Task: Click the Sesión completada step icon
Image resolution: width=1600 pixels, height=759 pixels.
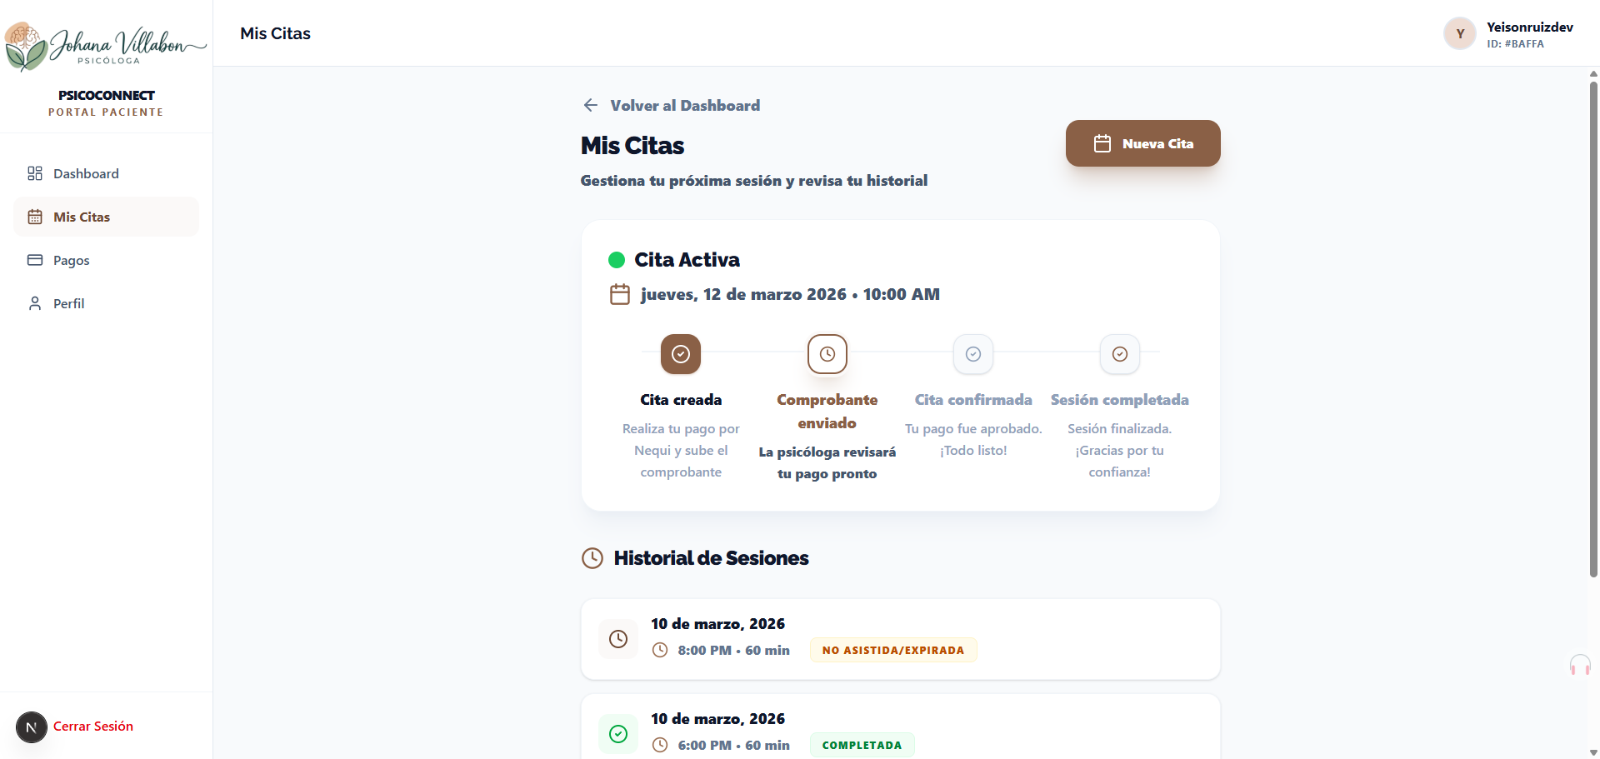Action: click(x=1119, y=354)
